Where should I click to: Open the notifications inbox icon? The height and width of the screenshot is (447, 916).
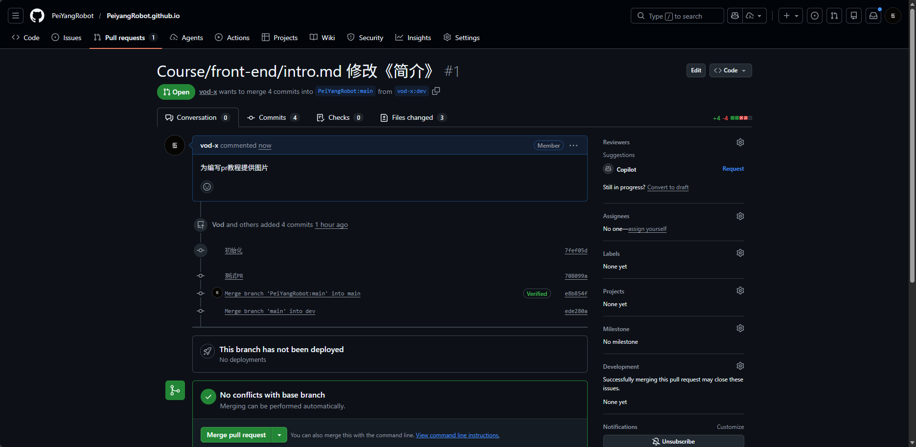873,16
